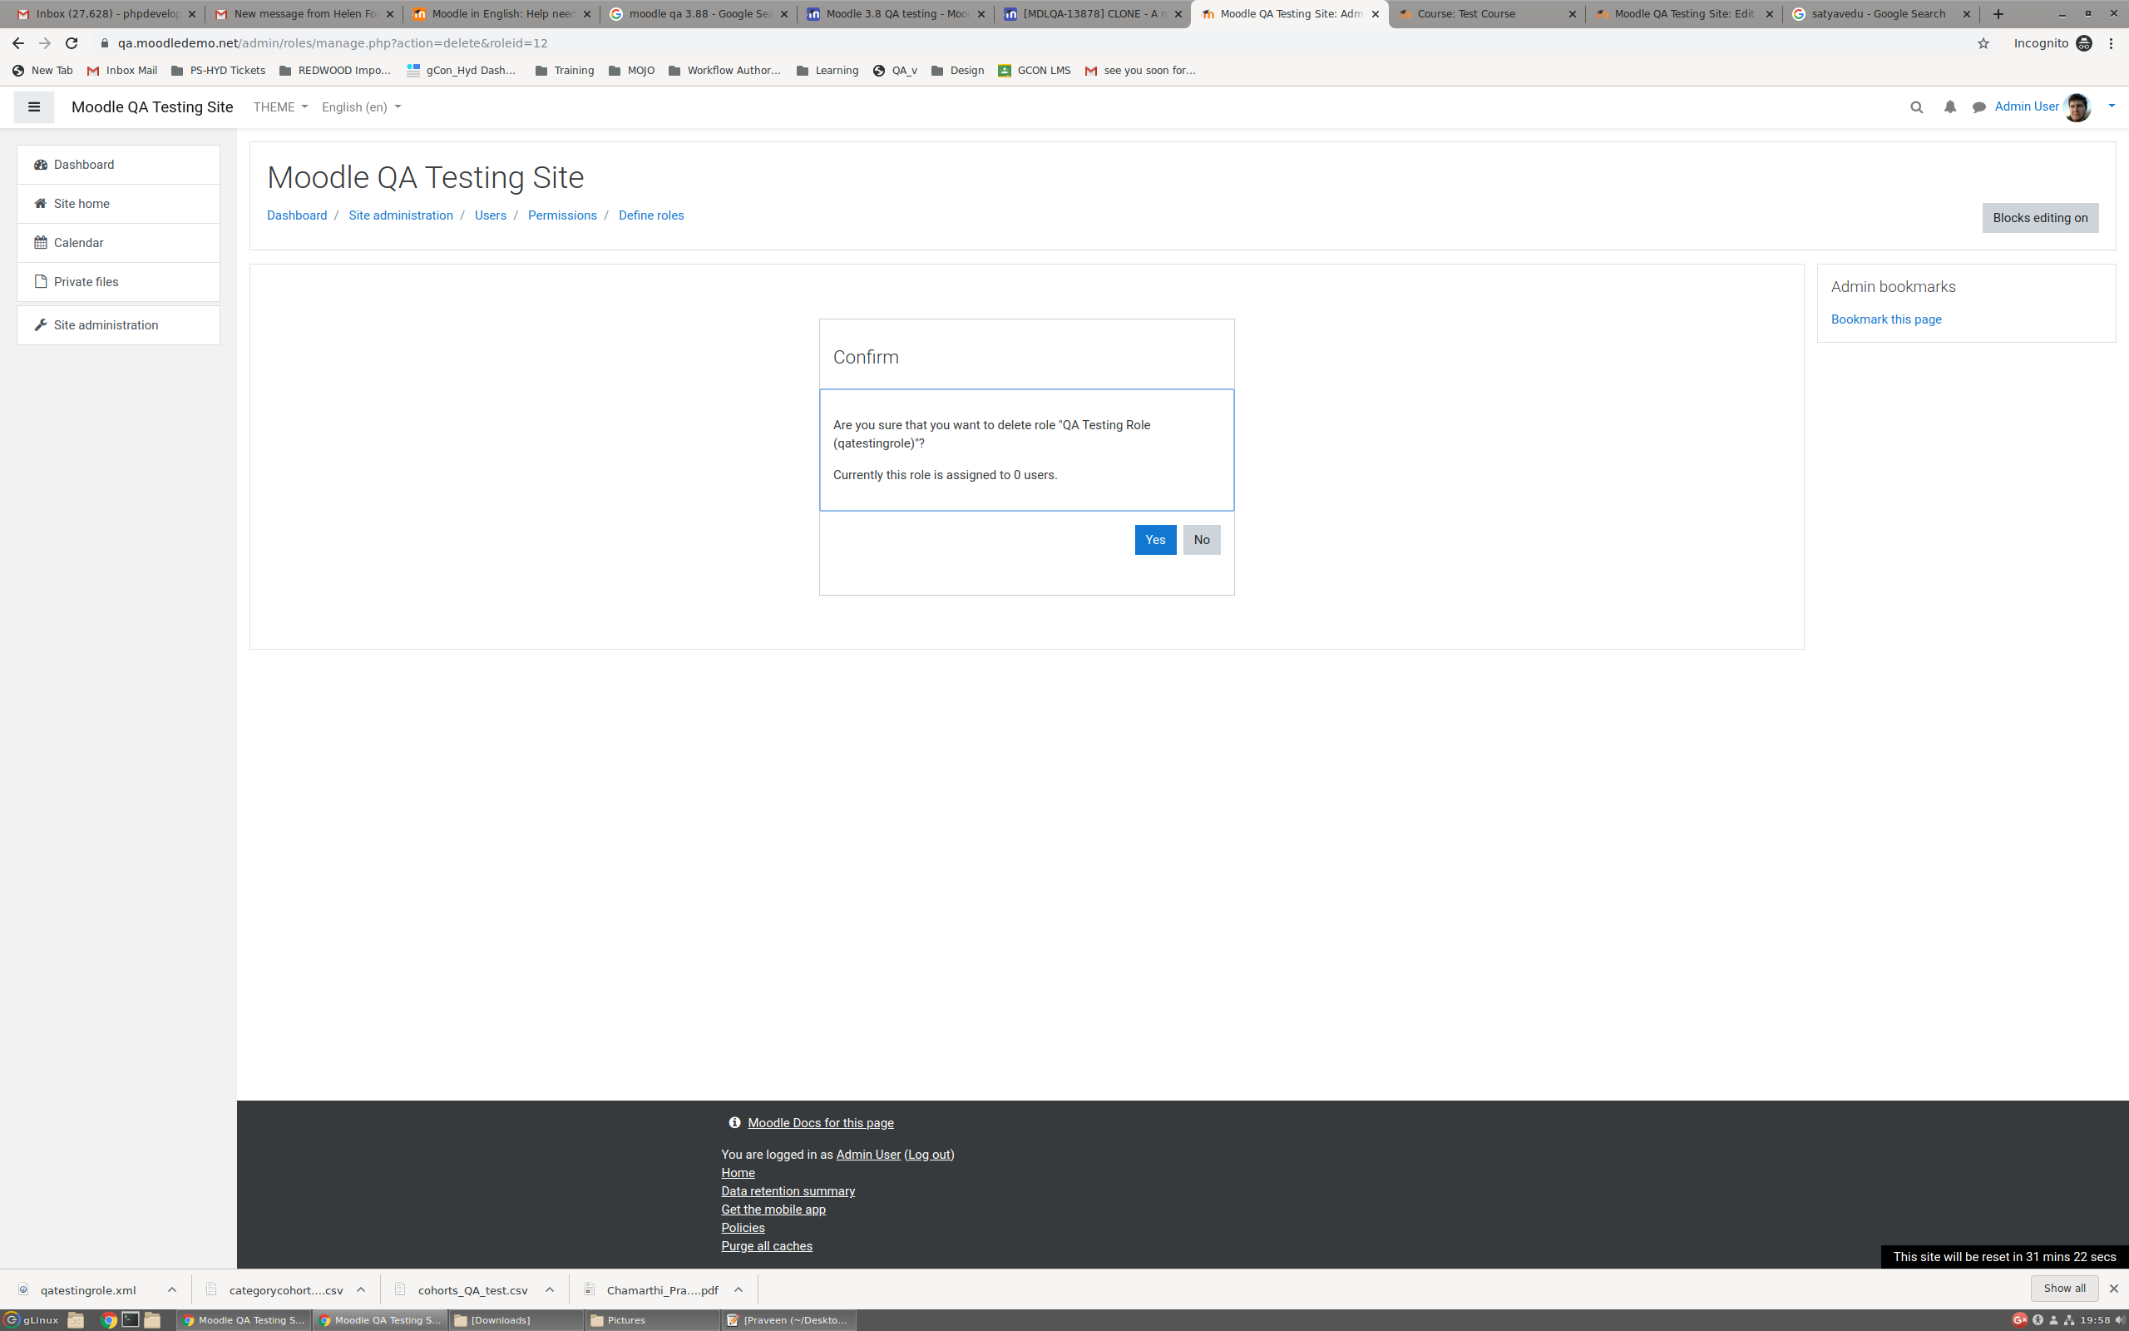
Task: Click the volume icon in system tray
Action: click(2119, 1319)
